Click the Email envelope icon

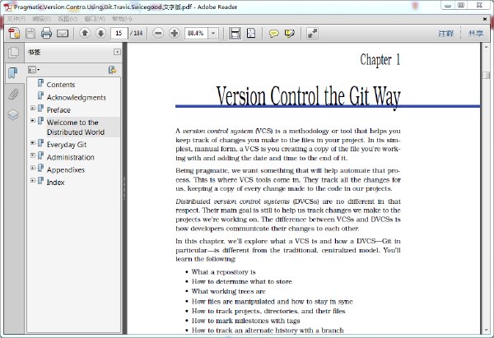pyautogui.click(x=63, y=34)
